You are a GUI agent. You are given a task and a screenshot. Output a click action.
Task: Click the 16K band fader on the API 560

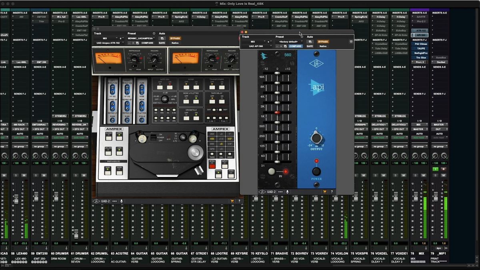click(x=276, y=72)
